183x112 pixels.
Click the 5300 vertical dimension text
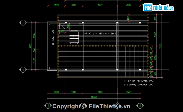[x=31, y=46]
